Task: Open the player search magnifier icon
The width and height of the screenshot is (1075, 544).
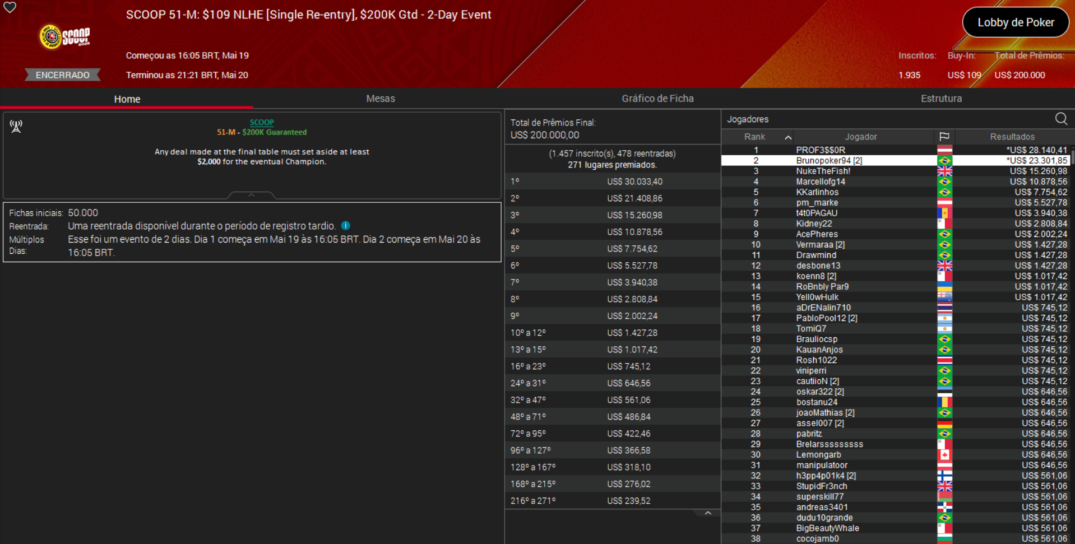Action: tap(1061, 119)
